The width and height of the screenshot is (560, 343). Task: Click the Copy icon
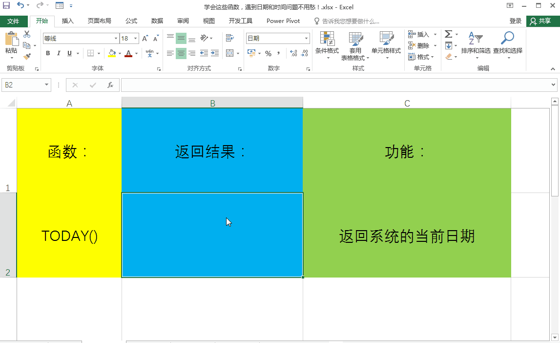point(26,45)
